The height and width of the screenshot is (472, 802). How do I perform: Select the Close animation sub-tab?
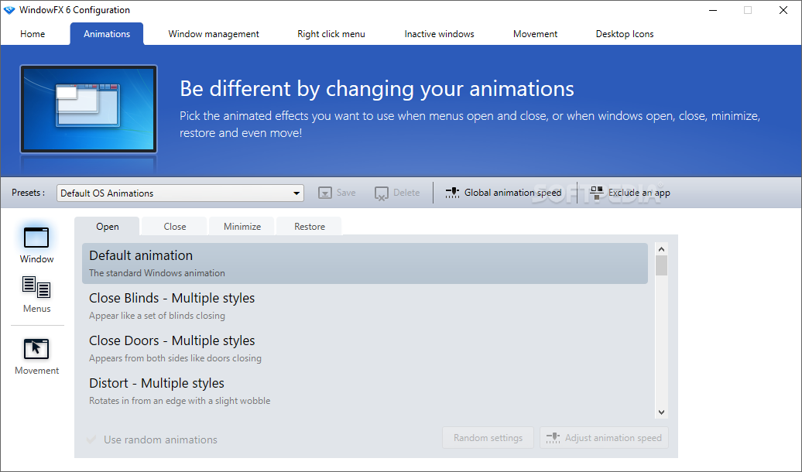point(175,227)
